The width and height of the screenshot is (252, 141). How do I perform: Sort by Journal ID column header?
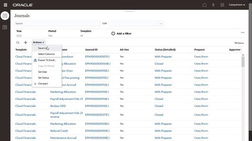click(91, 50)
